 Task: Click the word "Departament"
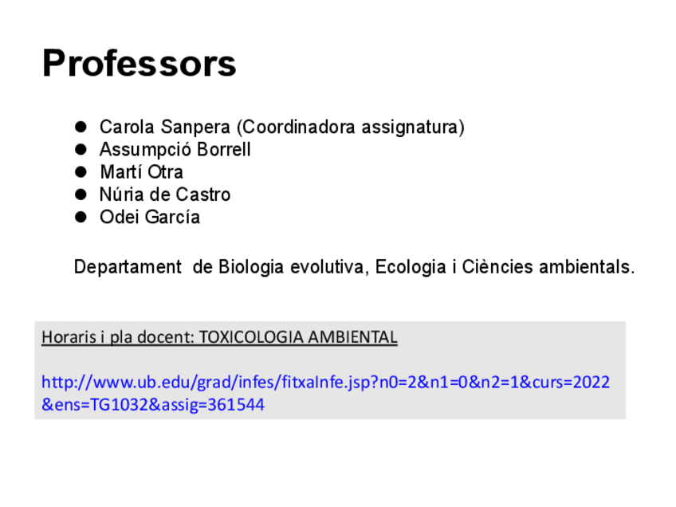(x=128, y=267)
